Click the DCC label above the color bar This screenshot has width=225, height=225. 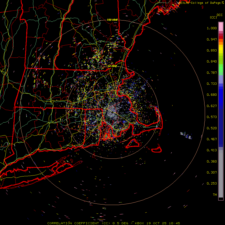click(x=219, y=15)
